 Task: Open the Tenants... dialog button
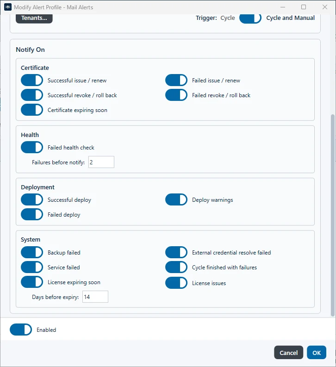[34, 18]
